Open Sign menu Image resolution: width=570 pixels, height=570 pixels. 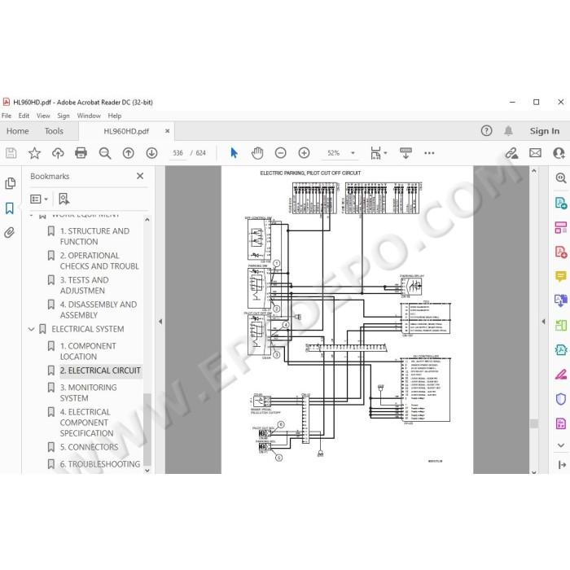pos(64,116)
